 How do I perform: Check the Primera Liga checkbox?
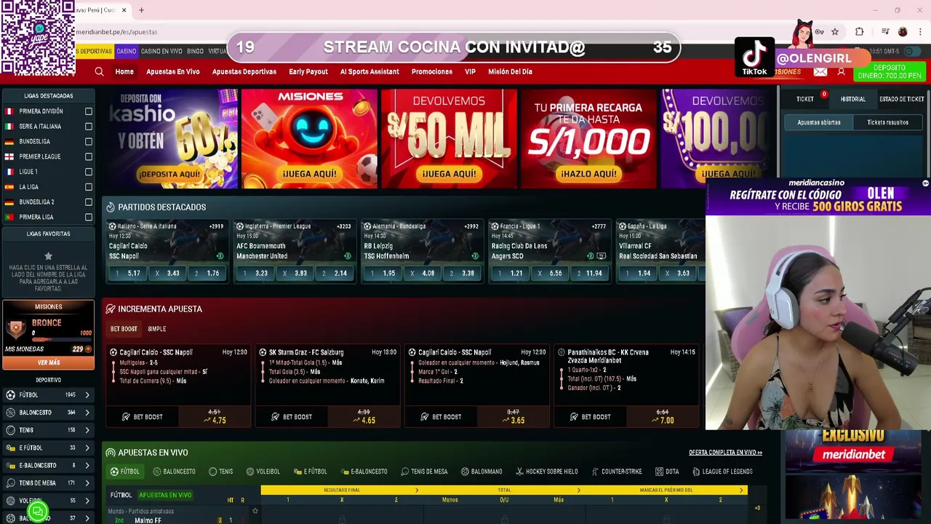click(x=89, y=217)
